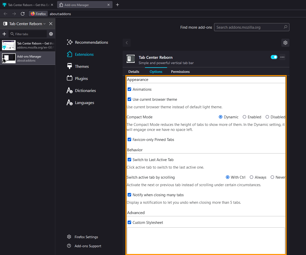Click the browser back arrow
The height and width of the screenshot is (255, 306).
6,14
